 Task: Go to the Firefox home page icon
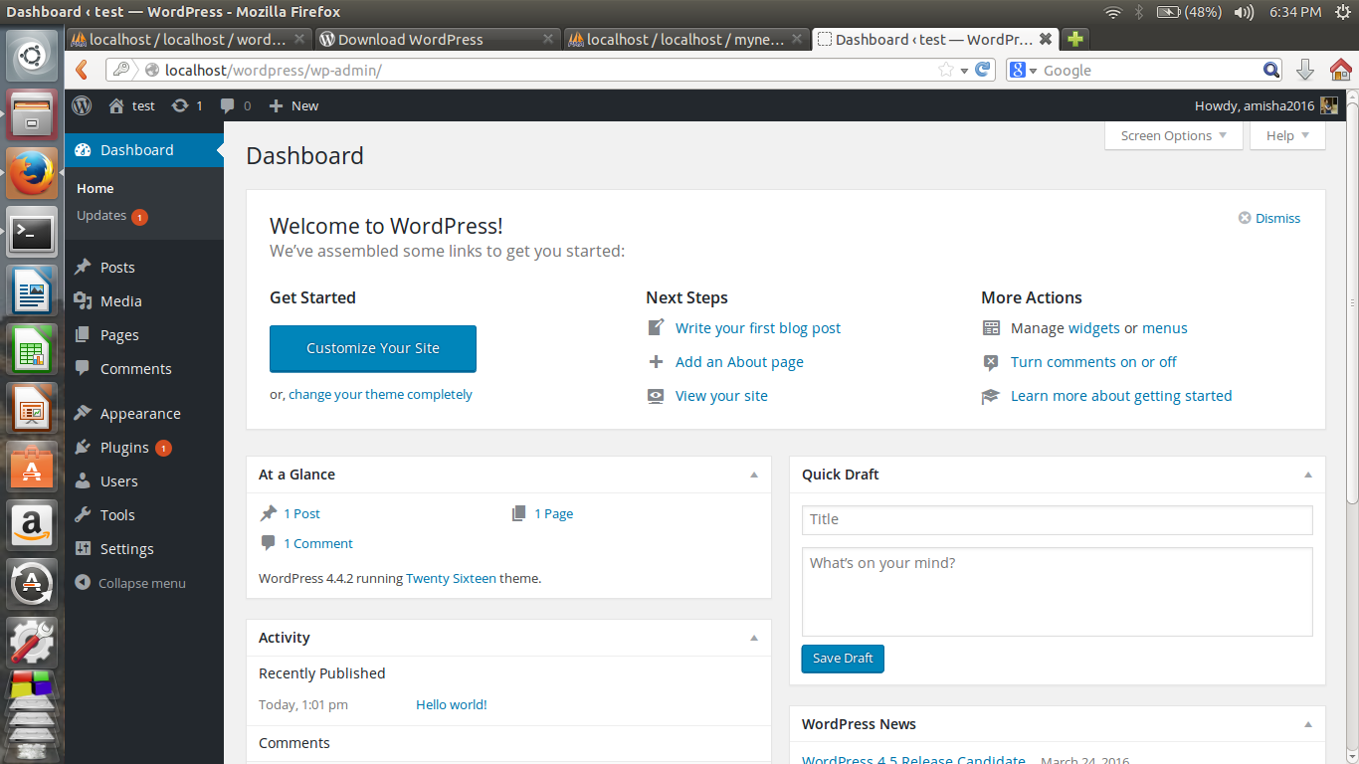coord(1340,70)
